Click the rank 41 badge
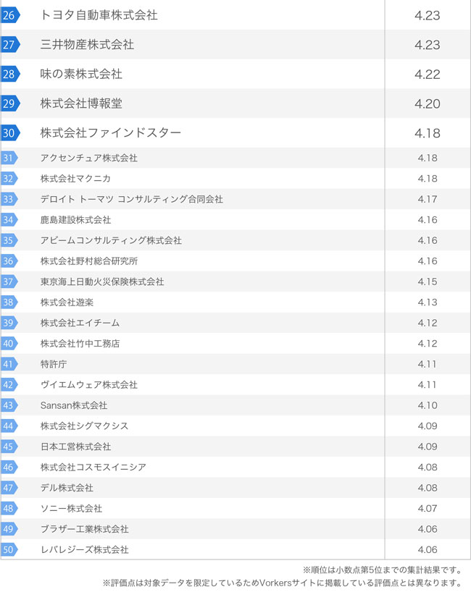The image size is (471, 592). click(9, 364)
